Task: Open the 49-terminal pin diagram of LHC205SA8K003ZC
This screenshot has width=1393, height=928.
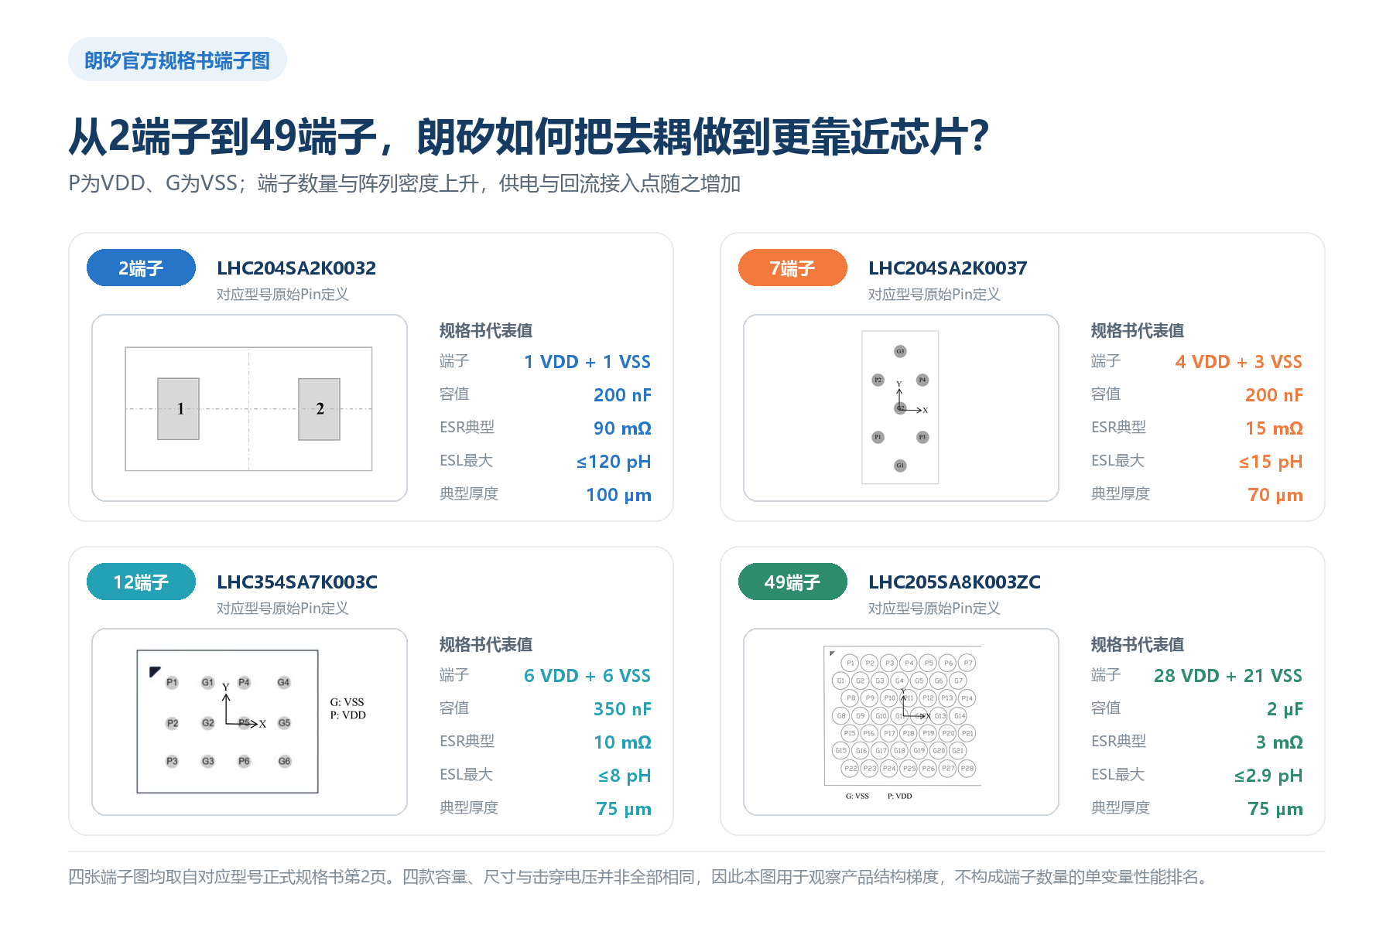Action: tap(901, 722)
